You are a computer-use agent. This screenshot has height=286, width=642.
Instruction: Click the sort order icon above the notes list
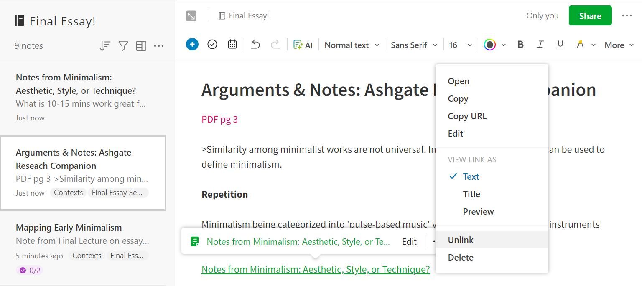pos(104,46)
